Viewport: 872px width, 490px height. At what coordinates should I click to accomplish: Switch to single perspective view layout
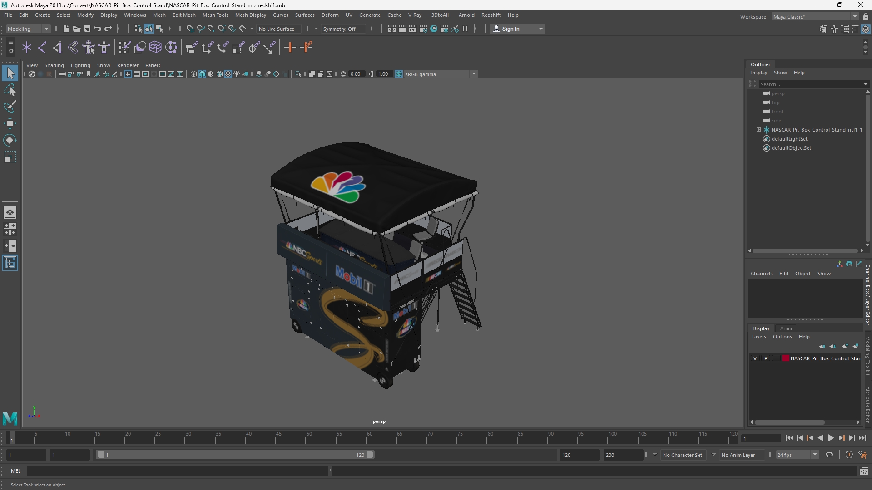[10, 212]
